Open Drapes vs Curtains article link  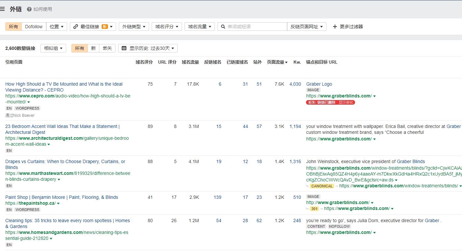tap(65, 164)
